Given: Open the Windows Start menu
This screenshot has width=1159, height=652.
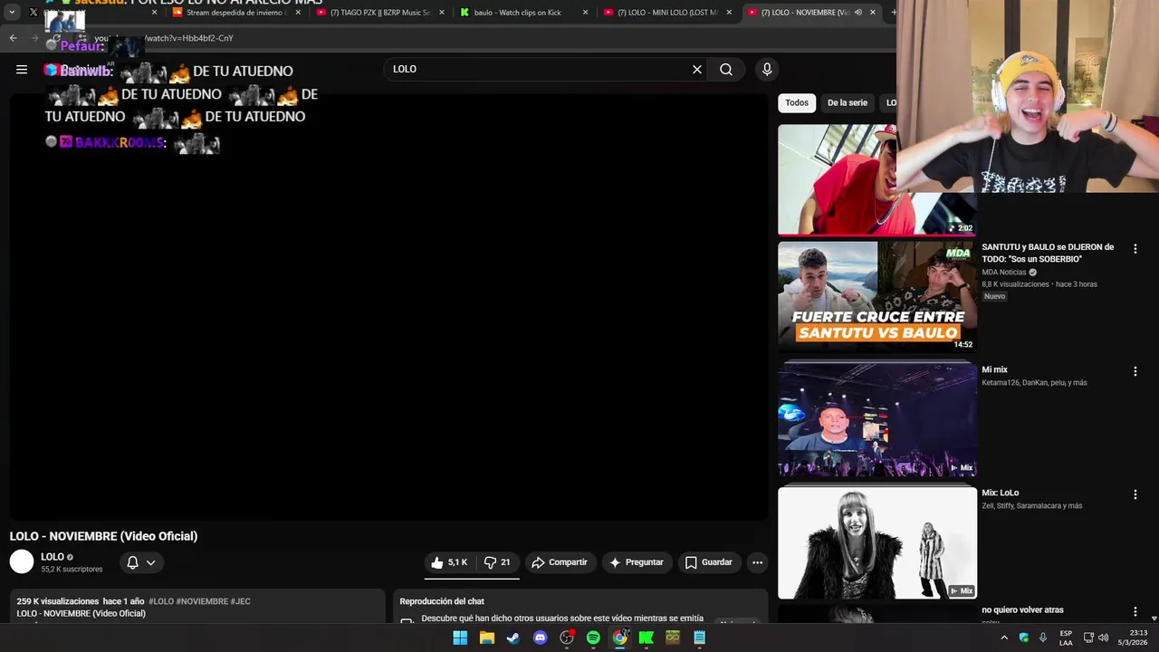Looking at the screenshot, I should (x=460, y=638).
